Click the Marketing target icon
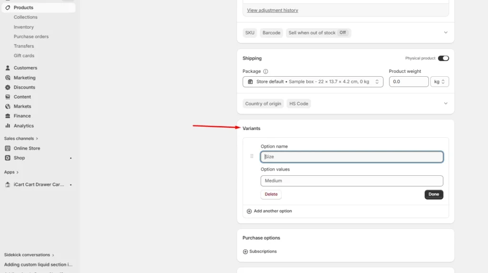 8,78
